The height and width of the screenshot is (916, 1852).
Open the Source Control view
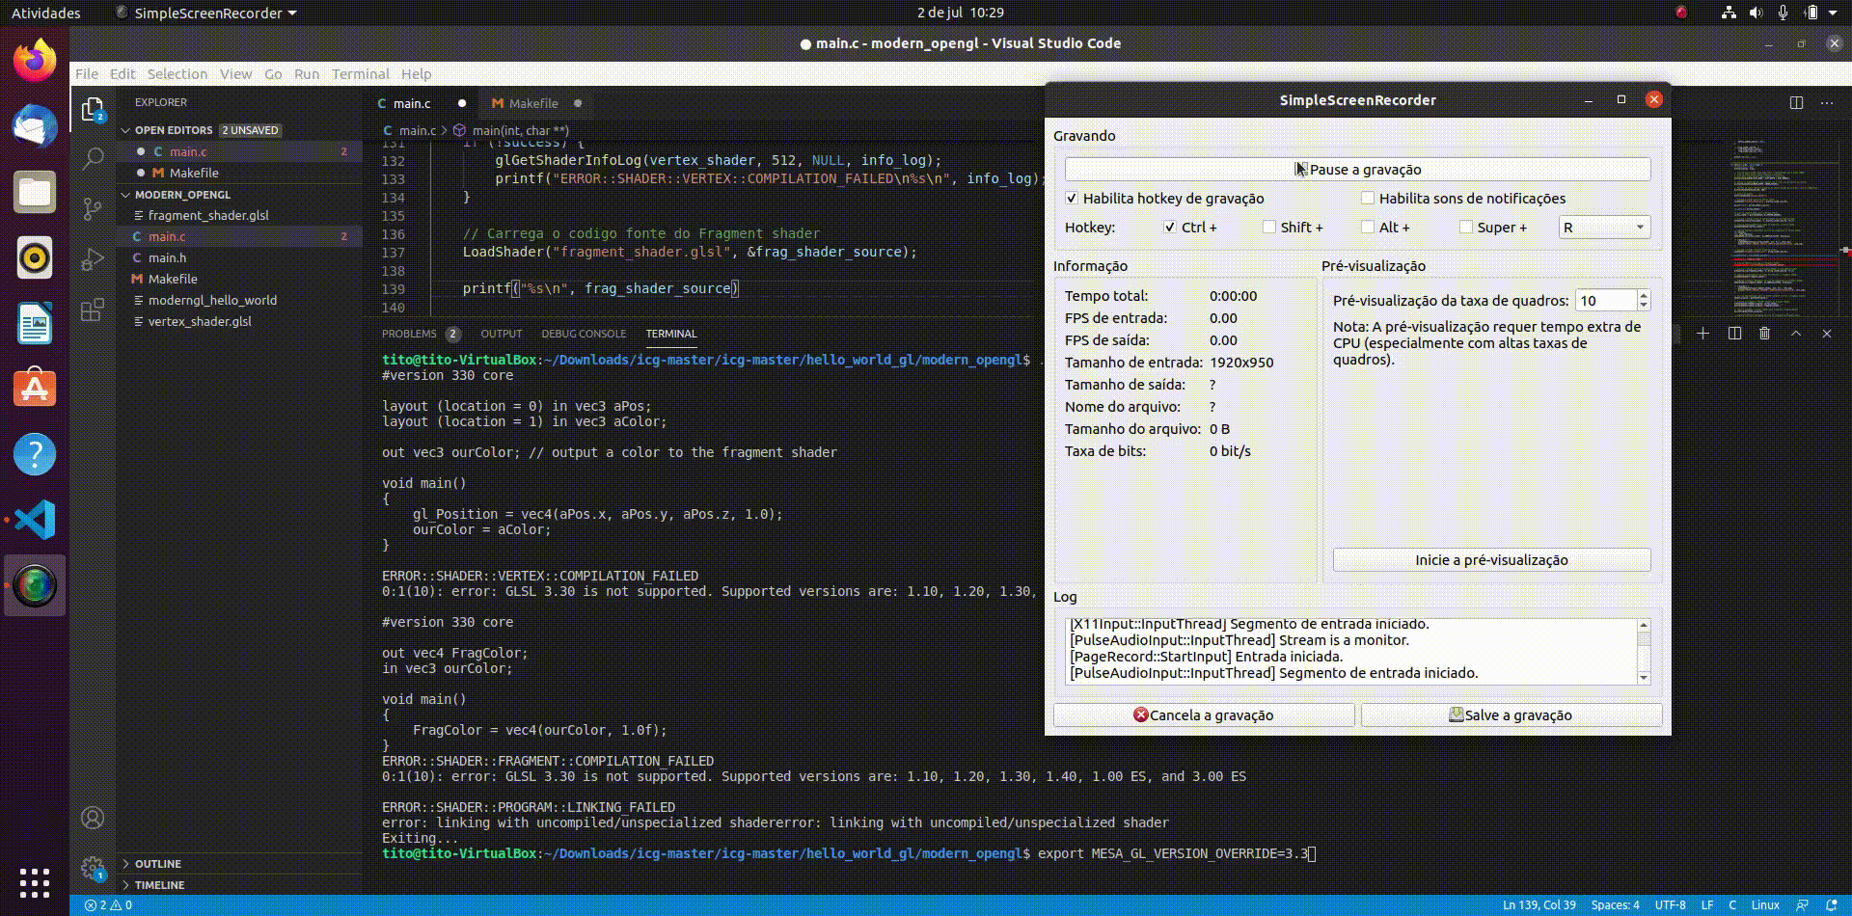tap(93, 208)
